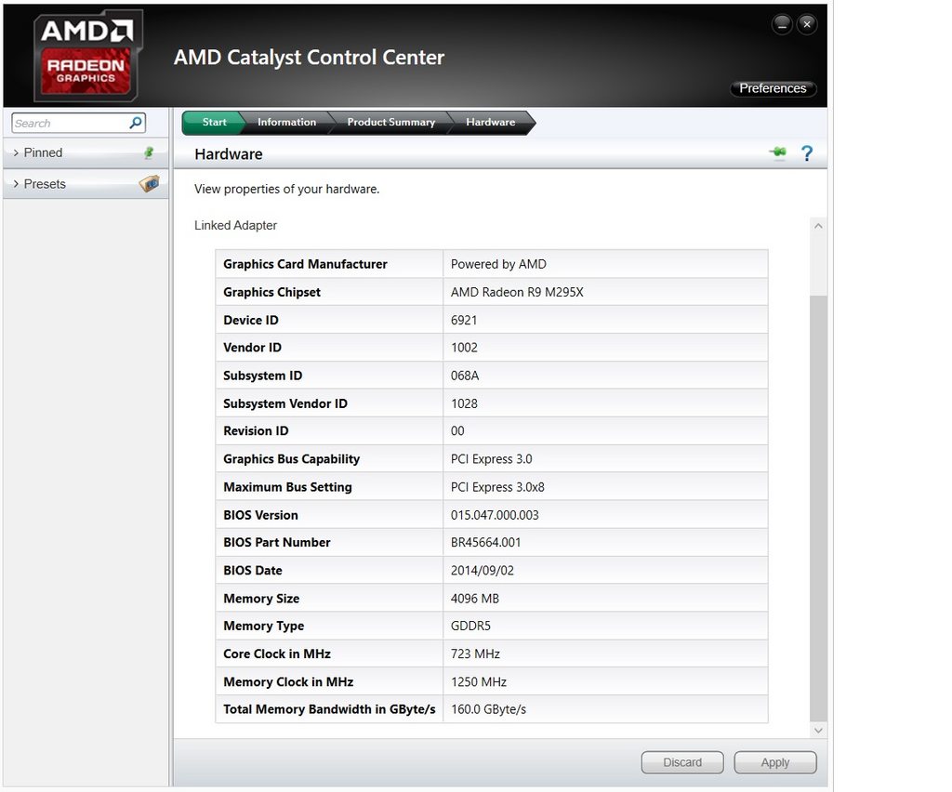The width and height of the screenshot is (952, 792).
Task: Select the 'Graphics Chipset' label
Action: tap(271, 292)
